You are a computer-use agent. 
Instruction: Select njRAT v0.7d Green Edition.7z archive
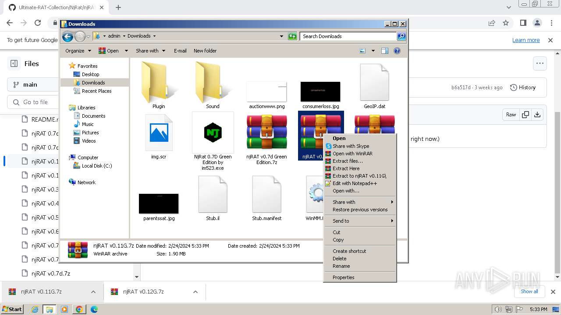266,133
